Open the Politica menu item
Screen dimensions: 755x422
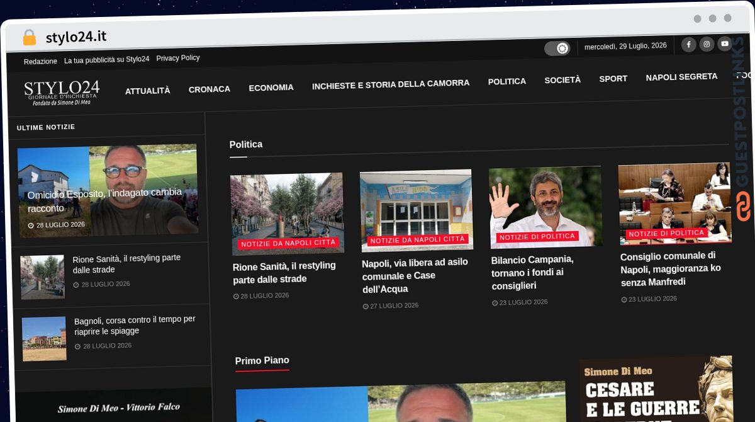click(x=507, y=81)
